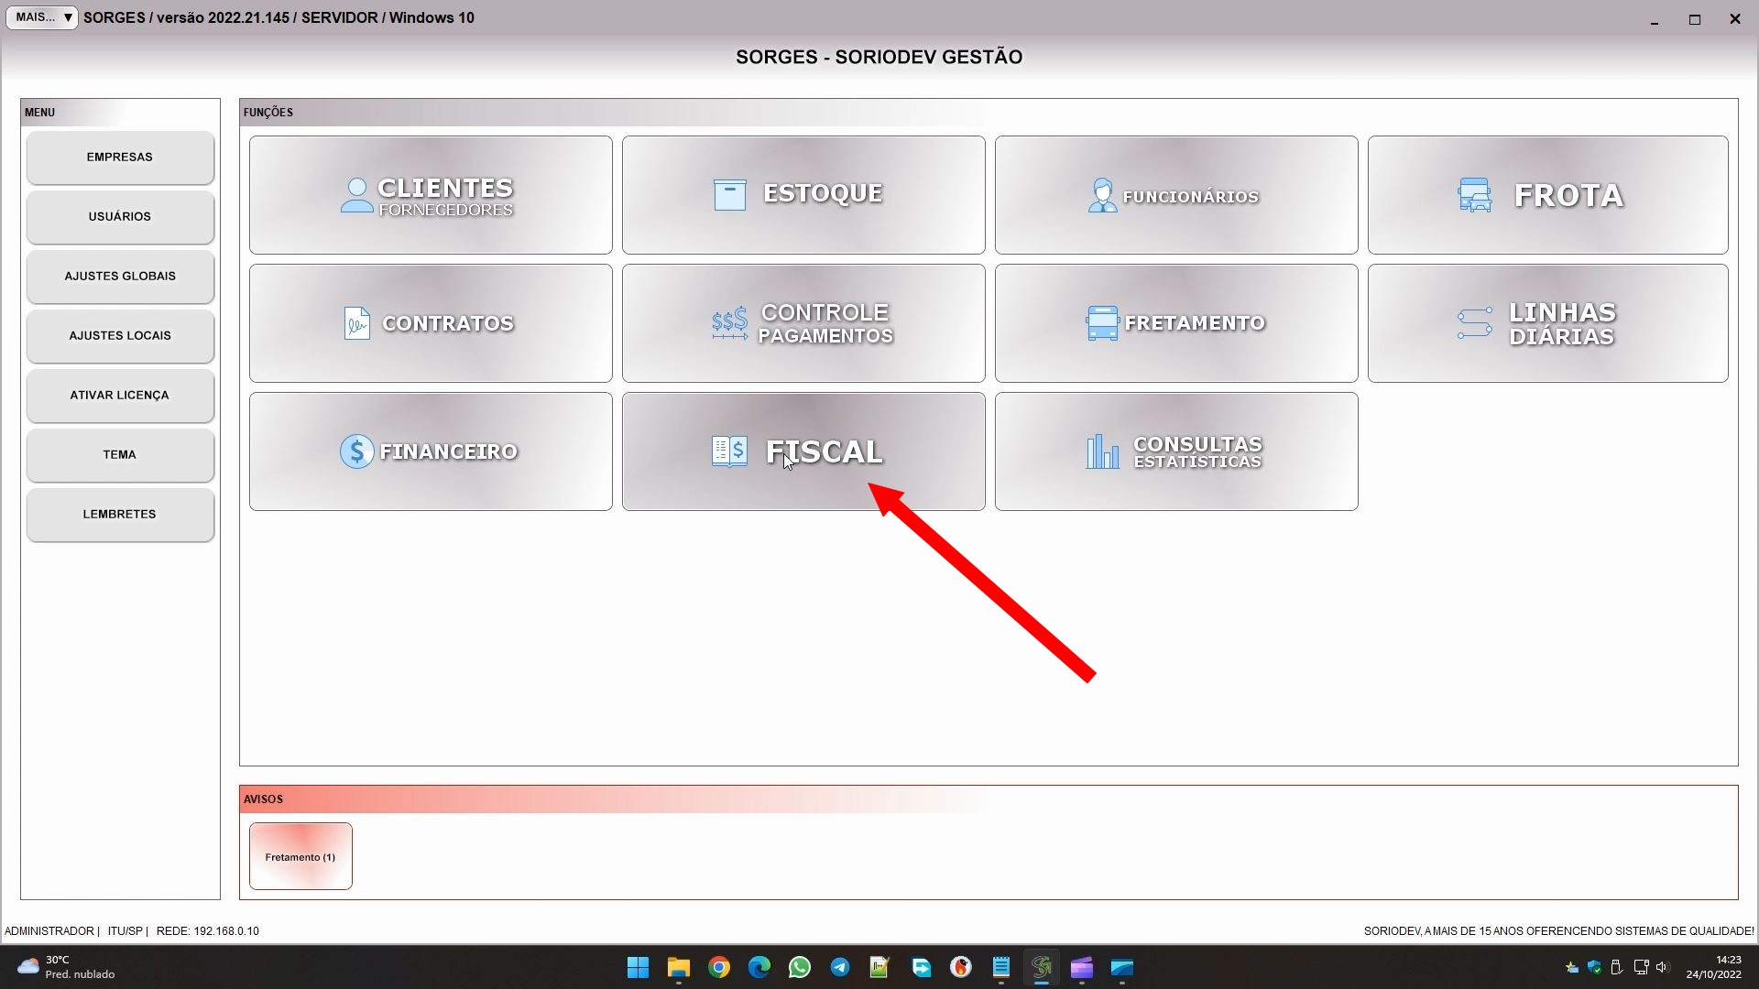Viewport: 1759px width, 989px height.
Task: Expand the MAIS... dropdown
Action: [42, 17]
